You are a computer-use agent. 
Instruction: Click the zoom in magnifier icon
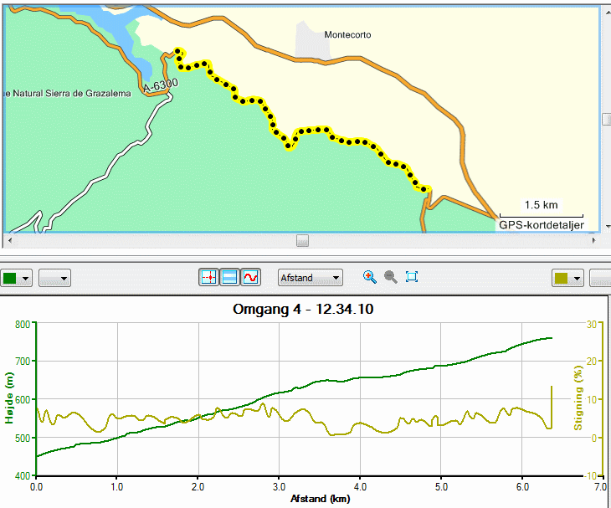(x=369, y=277)
